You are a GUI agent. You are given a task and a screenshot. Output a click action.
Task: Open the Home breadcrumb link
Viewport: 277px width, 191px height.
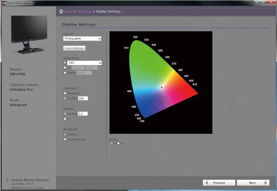(69, 12)
